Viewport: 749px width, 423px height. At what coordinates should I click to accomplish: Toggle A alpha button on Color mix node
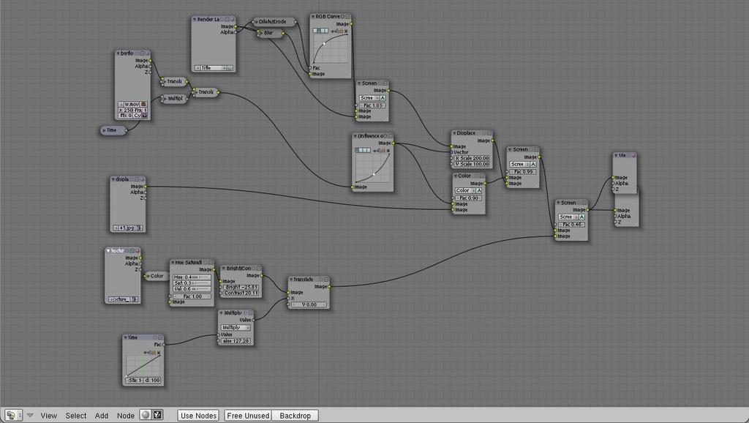pos(479,190)
